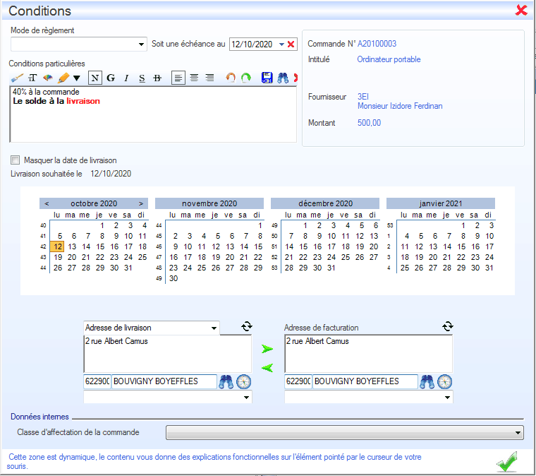
Task: Edit delivery postal code 62290
Action: pos(97,381)
